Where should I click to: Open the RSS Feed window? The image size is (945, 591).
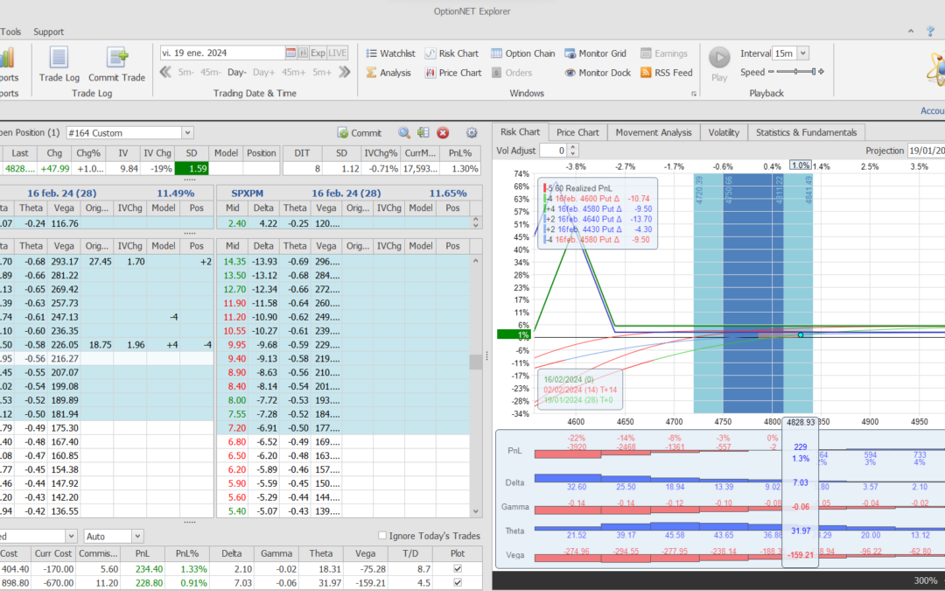coord(666,73)
